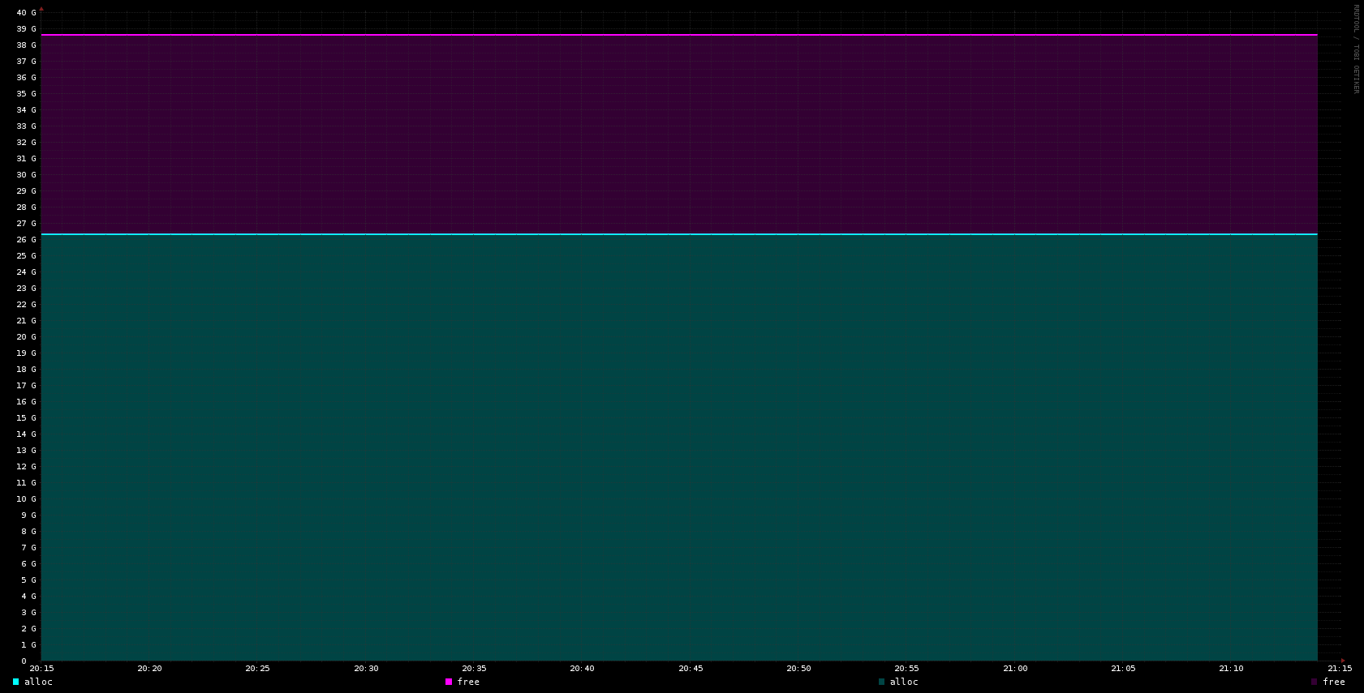The image size is (1364, 693).
Task: Click the 20:45 time axis label
Action: [691, 669]
